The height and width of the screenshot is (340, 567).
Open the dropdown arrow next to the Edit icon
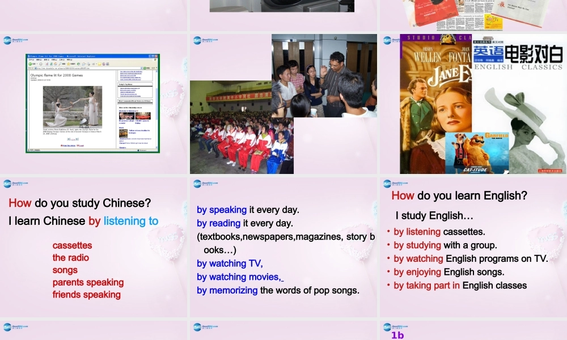point(96,64)
